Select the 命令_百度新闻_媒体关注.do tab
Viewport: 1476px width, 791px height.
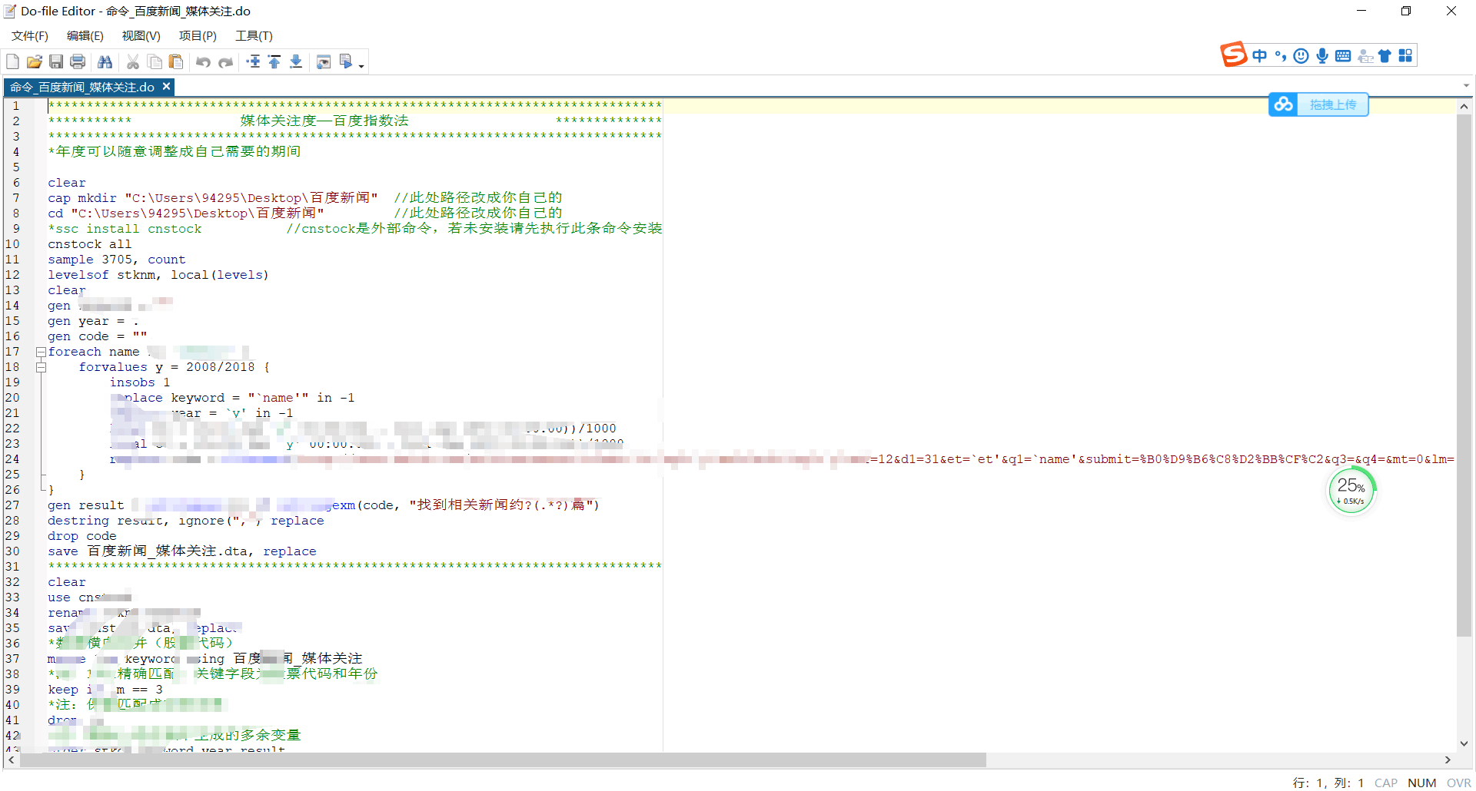[82, 87]
